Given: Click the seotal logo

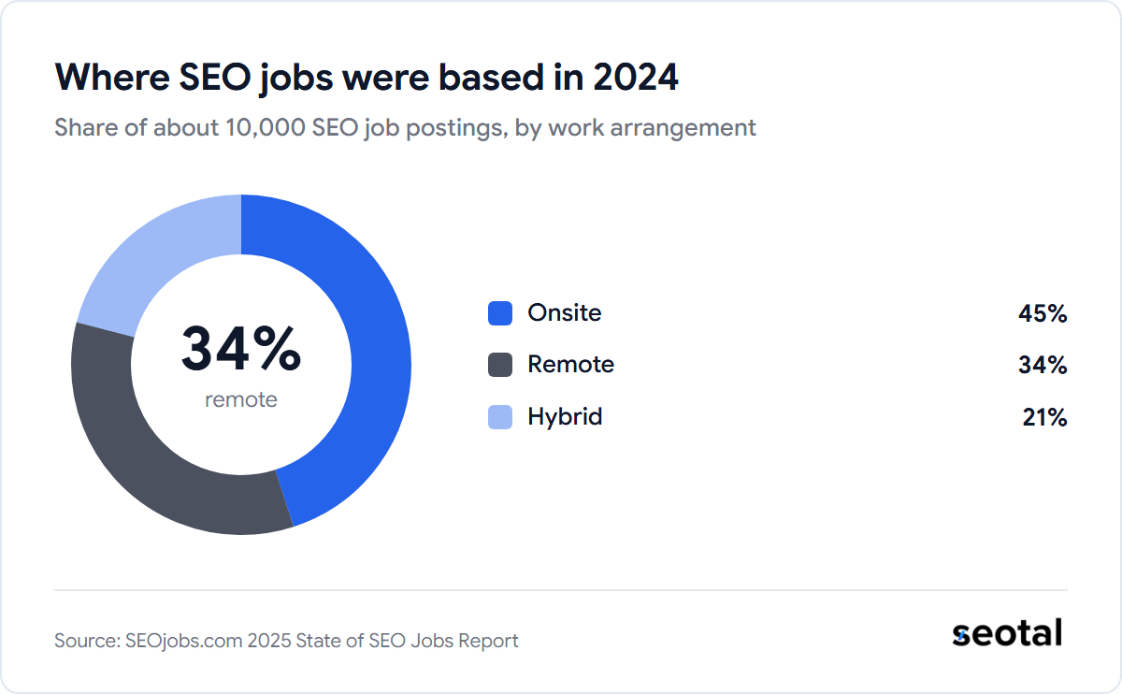Looking at the screenshot, I should tap(1007, 633).
